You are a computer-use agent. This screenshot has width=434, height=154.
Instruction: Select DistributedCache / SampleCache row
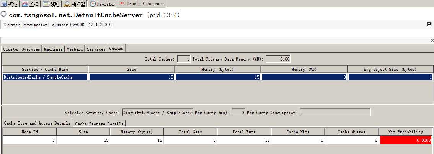tap(217, 77)
